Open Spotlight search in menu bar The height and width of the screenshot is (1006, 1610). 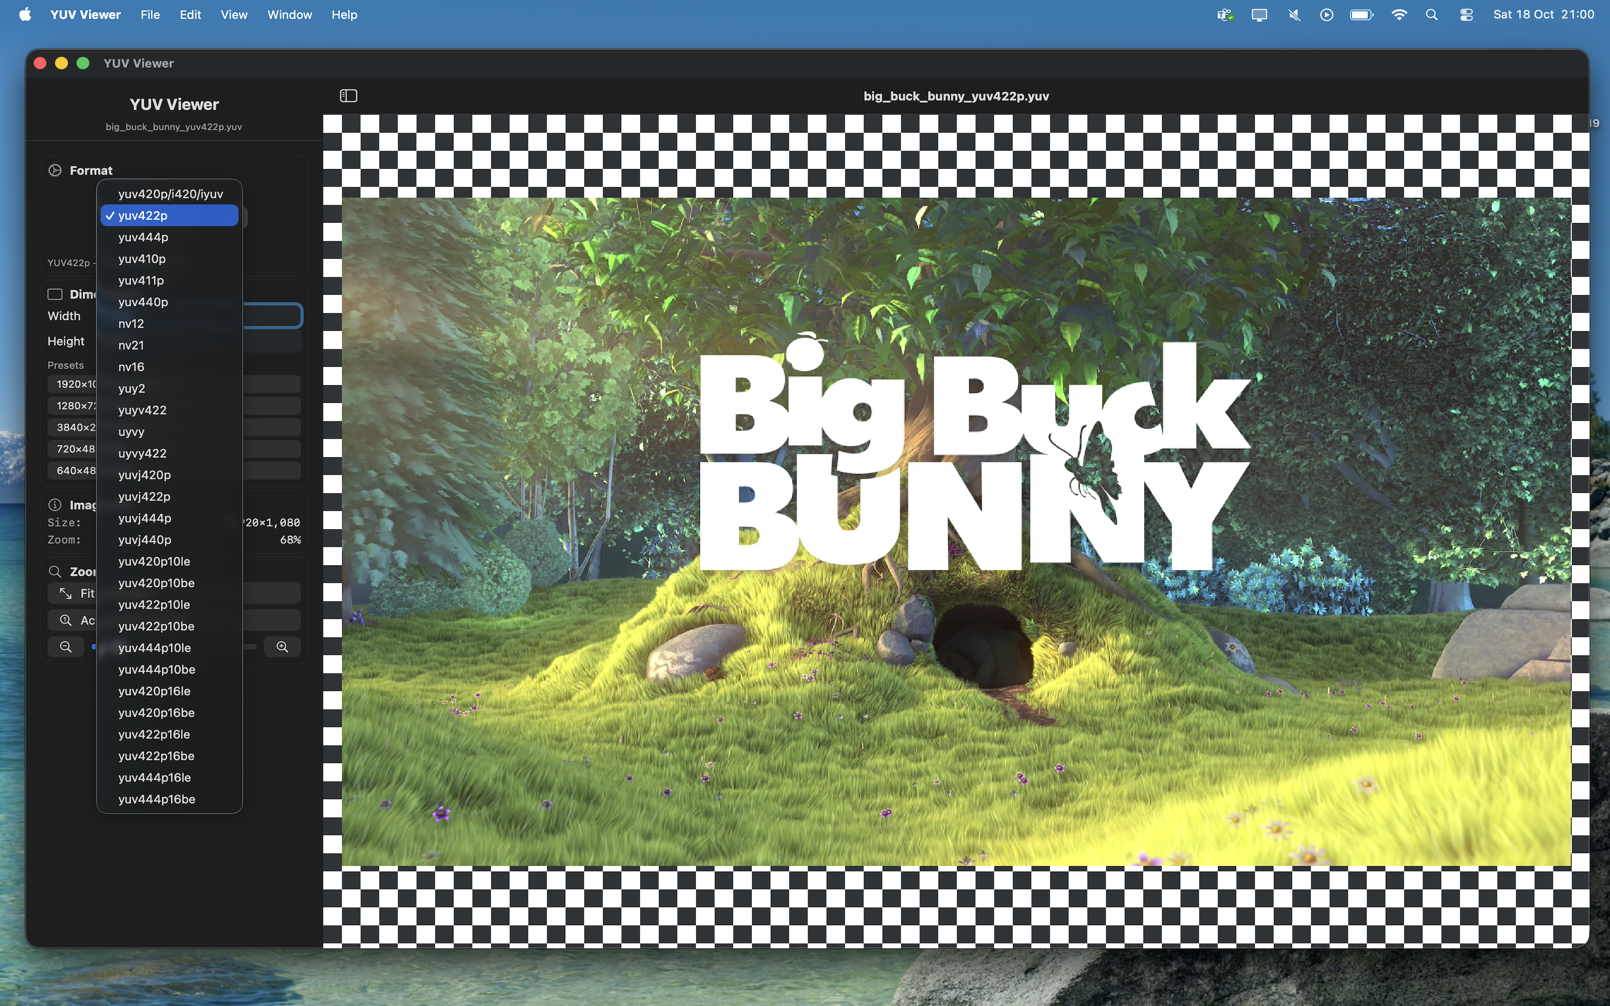pos(1432,15)
